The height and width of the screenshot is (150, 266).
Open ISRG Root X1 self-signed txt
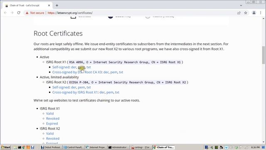89,67
